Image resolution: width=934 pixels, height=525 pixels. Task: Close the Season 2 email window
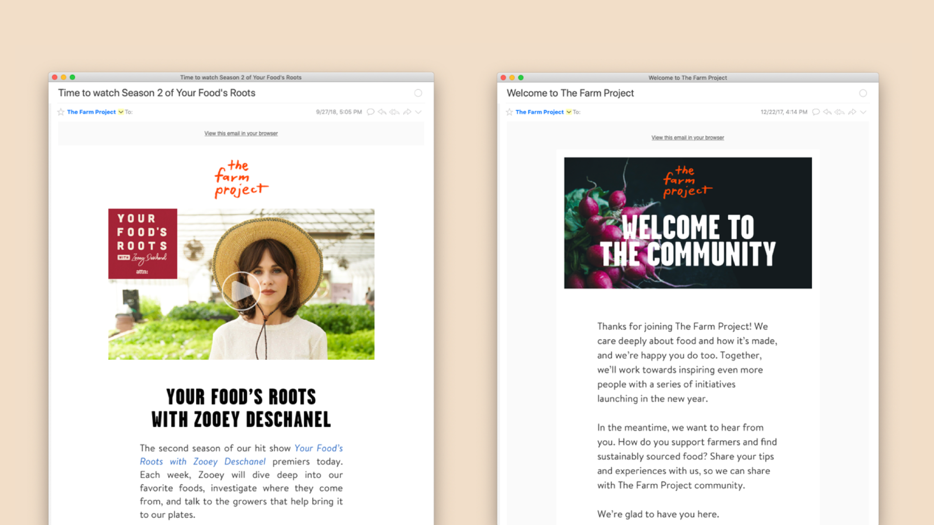pyautogui.click(x=55, y=77)
